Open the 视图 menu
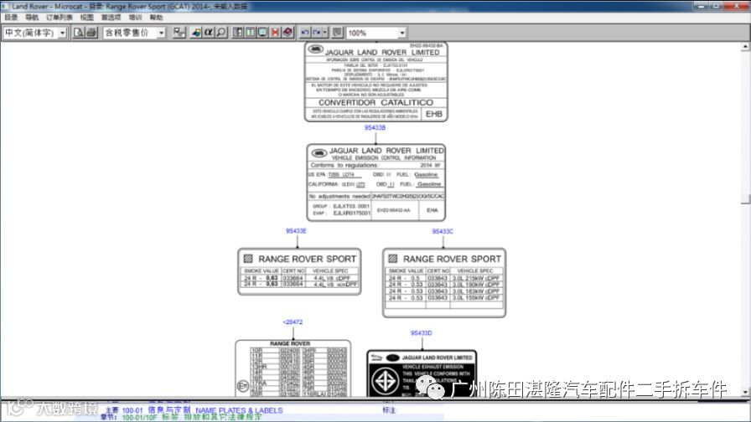 (x=86, y=18)
